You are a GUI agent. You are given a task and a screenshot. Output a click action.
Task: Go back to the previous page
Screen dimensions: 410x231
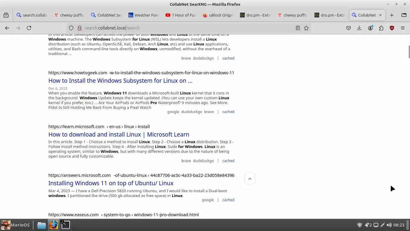[x=7, y=28]
